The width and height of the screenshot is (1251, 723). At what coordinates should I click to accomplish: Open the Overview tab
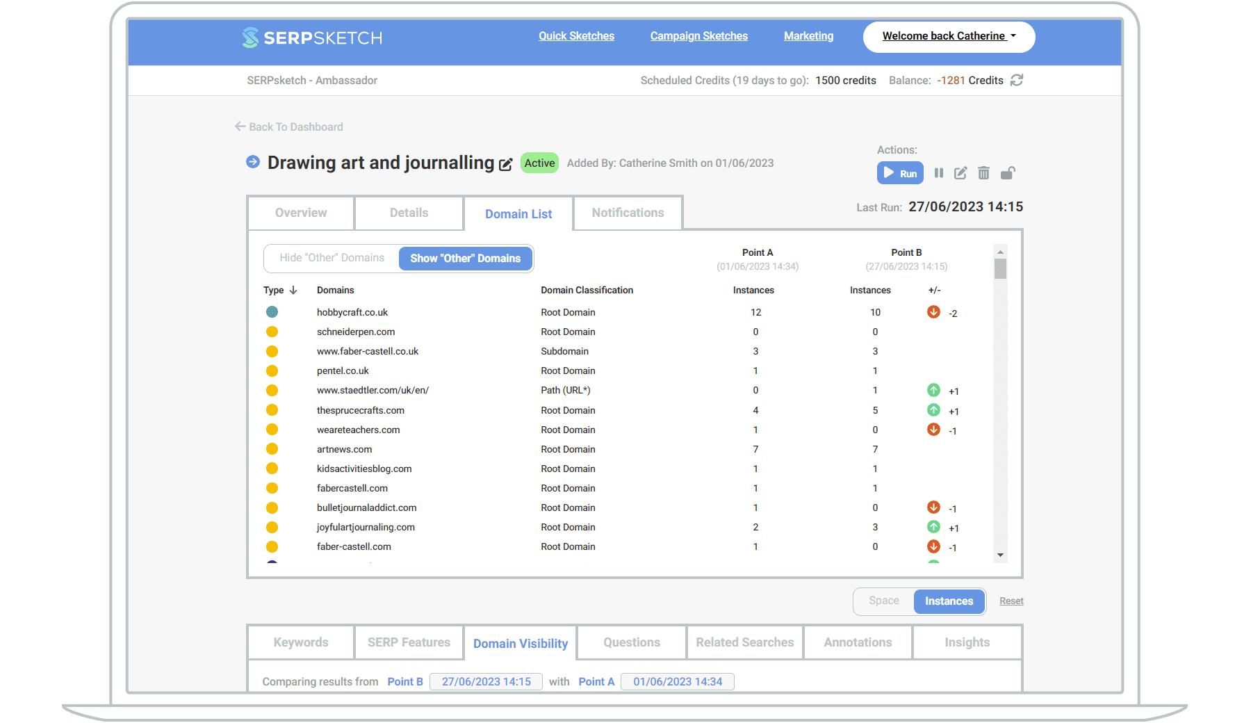click(x=301, y=213)
